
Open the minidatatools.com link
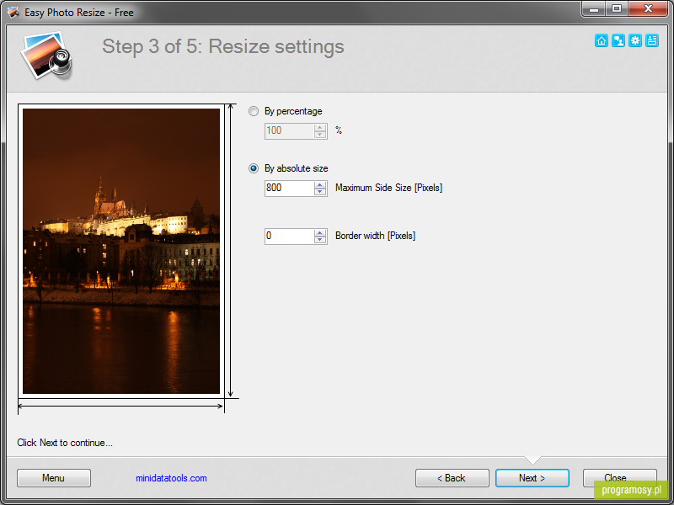click(171, 478)
